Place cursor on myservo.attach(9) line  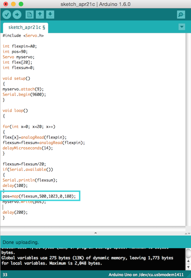click(x=23, y=89)
